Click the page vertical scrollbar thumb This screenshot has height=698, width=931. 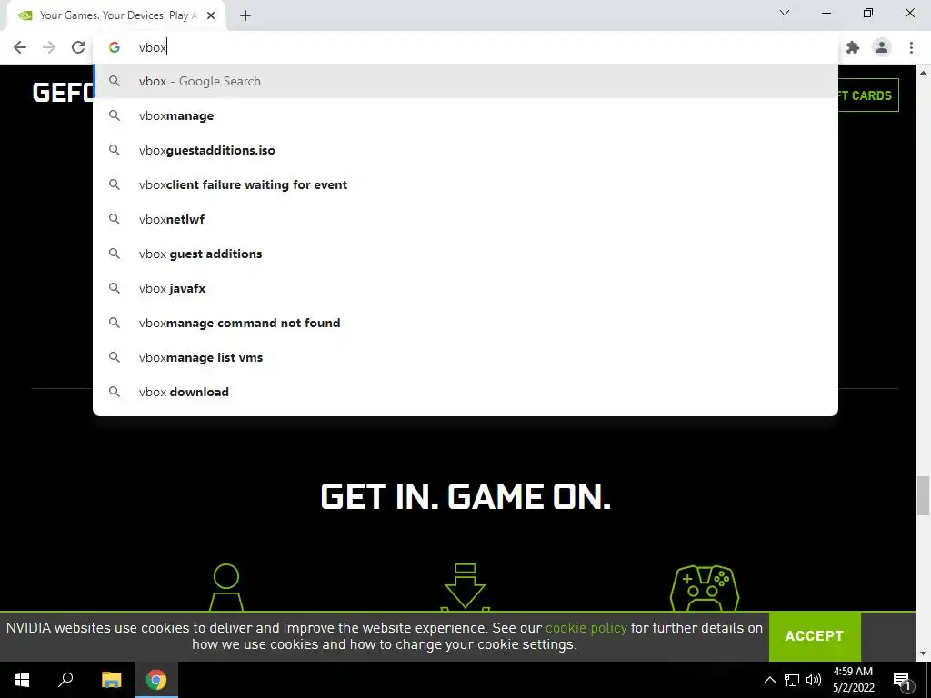924,495
